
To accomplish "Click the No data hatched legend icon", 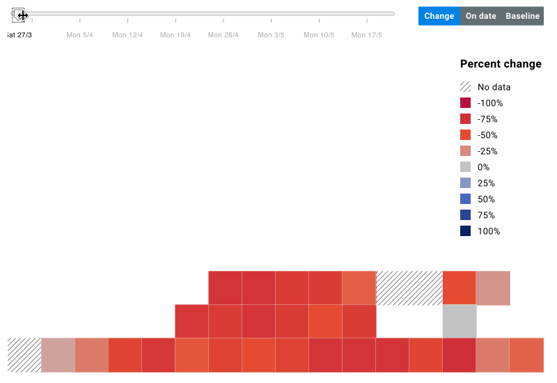I will pos(465,86).
